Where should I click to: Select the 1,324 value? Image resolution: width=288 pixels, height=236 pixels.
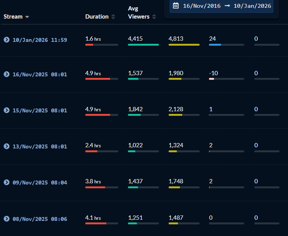(x=176, y=145)
